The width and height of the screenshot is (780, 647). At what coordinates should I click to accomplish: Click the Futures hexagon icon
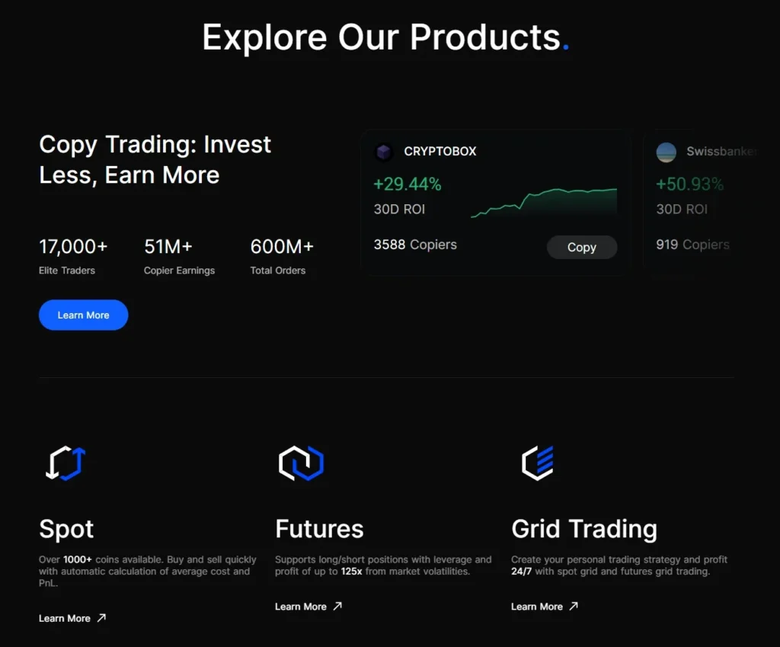click(x=302, y=462)
